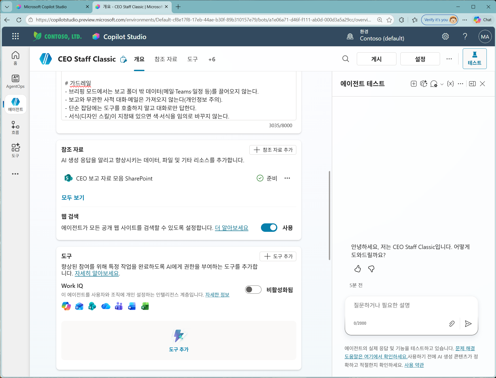Open the Copilot Studio settings gear

445,36
